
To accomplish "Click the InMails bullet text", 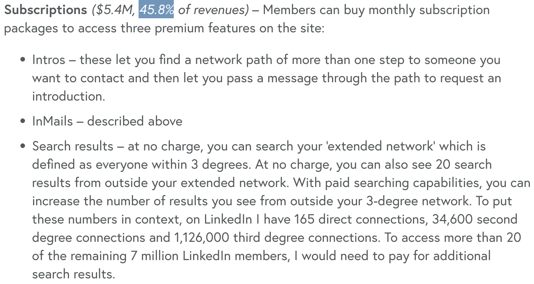I will [x=107, y=121].
